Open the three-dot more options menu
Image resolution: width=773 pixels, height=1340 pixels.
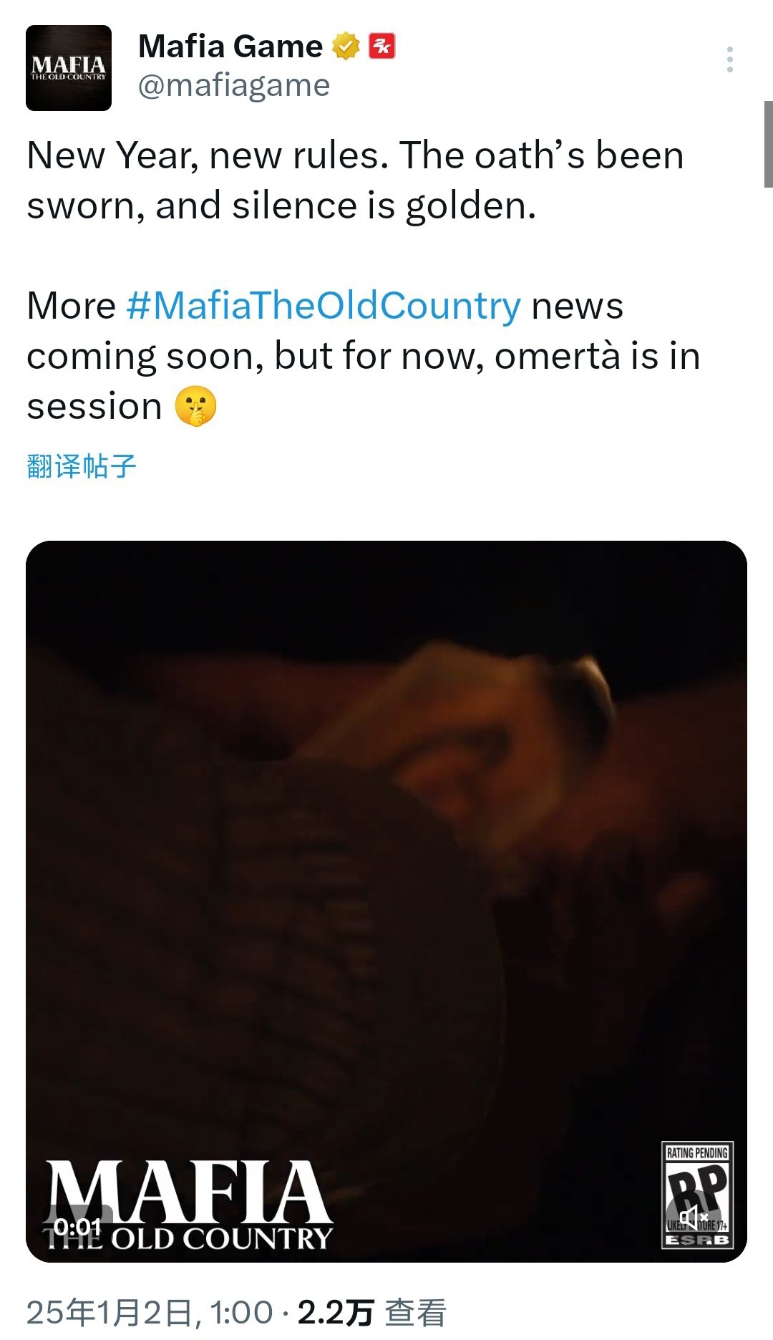[x=729, y=59]
